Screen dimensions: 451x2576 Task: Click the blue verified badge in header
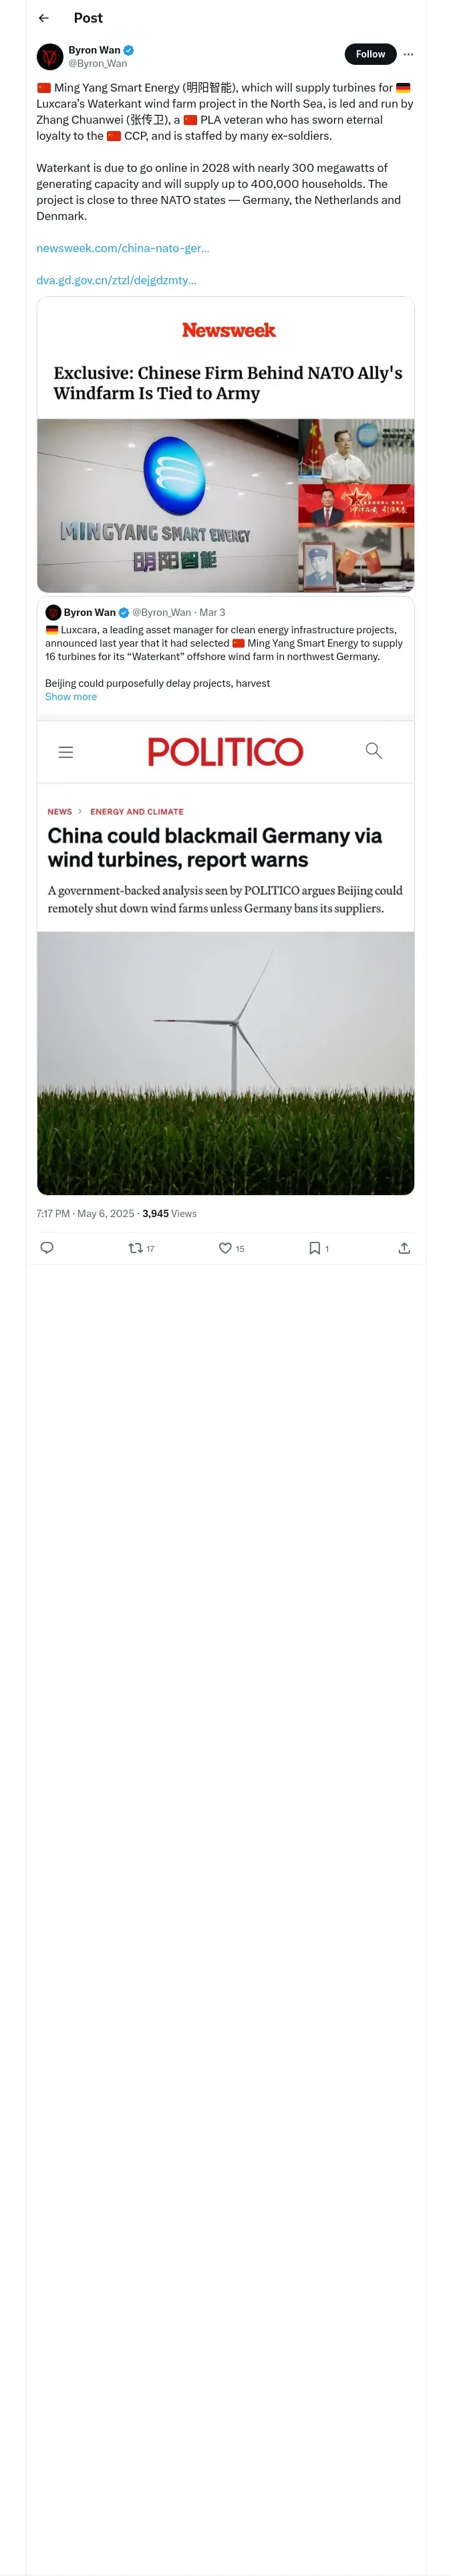(129, 50)
